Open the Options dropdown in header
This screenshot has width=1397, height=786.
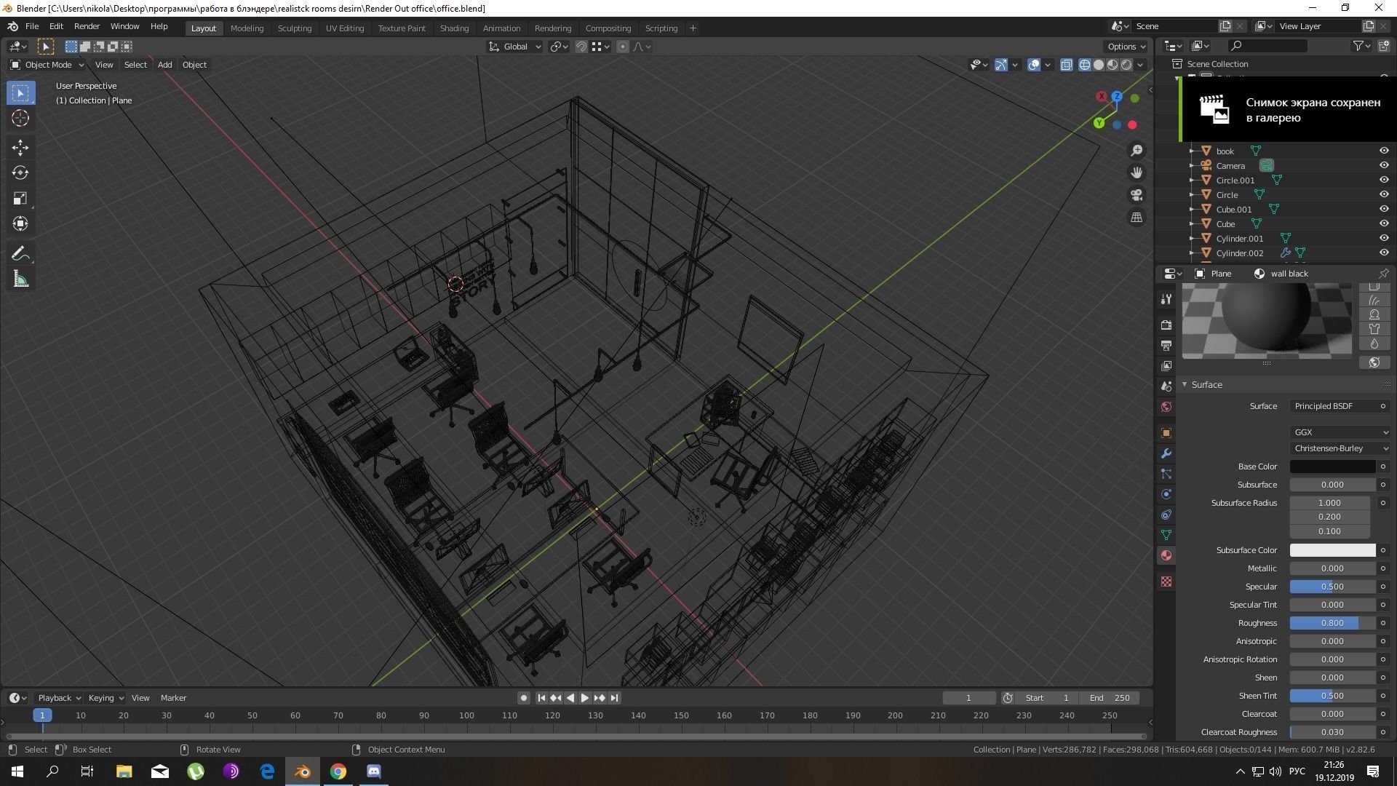pyautogui.click(x=1126, y=47)
